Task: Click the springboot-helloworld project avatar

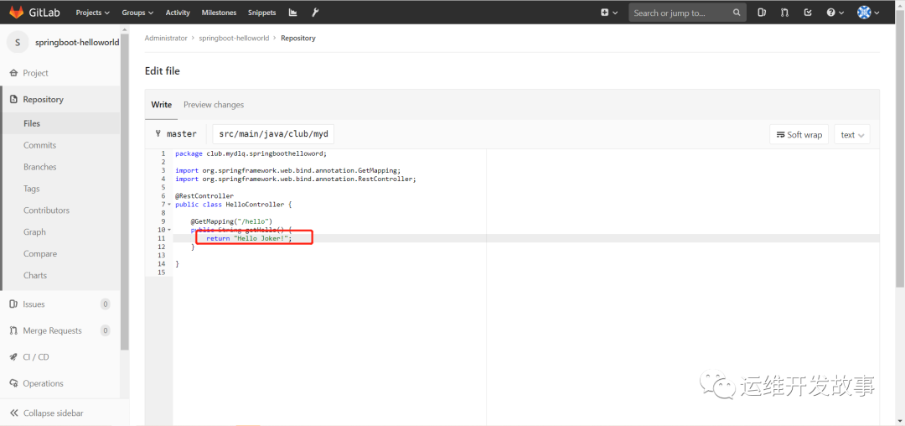Action: (18, 42)
